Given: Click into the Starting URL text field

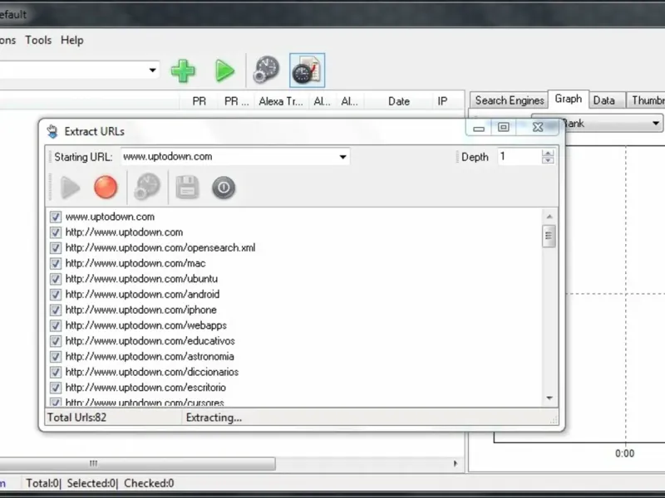Looking at the screenshot, I should pos(229,157).
